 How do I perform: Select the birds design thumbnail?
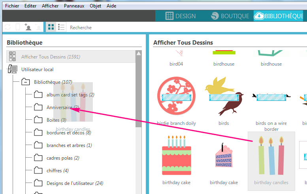click(224, 96)
